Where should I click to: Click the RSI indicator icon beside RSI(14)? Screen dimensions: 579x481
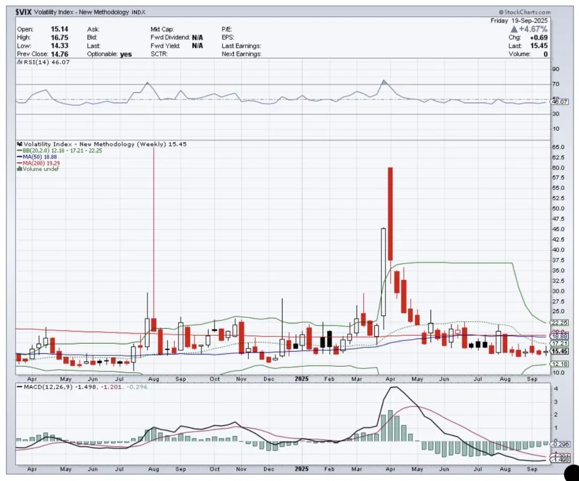(20, 62)
